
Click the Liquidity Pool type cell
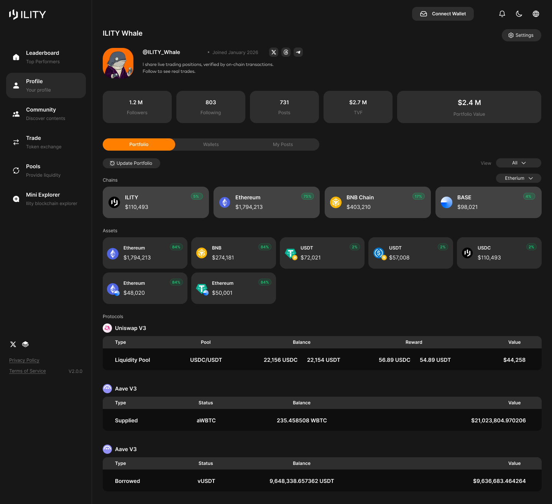pos(133,360)
